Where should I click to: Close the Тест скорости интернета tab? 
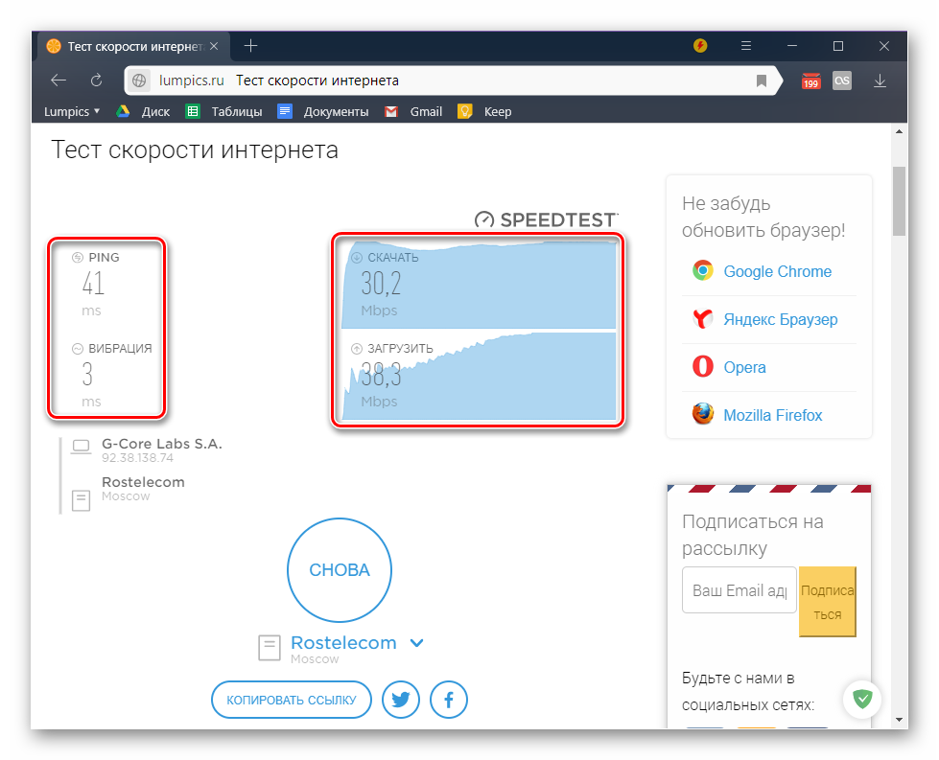214,46
